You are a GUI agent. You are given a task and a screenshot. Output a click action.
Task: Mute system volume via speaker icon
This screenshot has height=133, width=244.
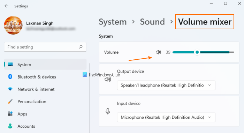click(x=158, y=52)
